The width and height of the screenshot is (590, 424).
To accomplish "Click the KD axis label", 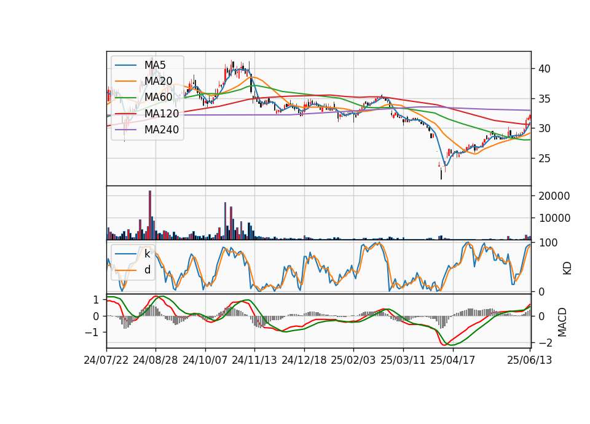I will point(567,269).
